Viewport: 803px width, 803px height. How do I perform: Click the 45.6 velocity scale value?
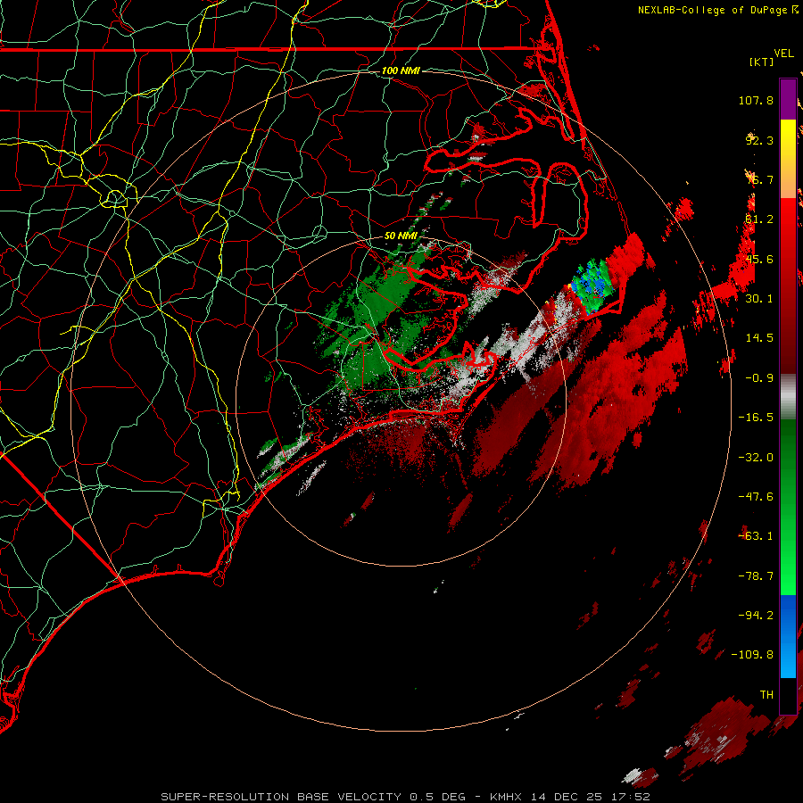click(x=759, y=259)
